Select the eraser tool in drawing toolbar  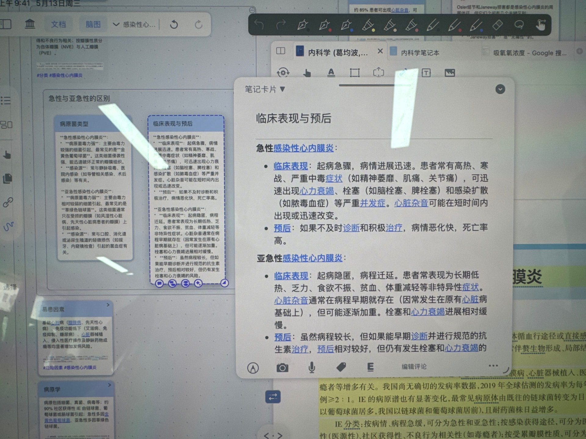coord(497,25)
